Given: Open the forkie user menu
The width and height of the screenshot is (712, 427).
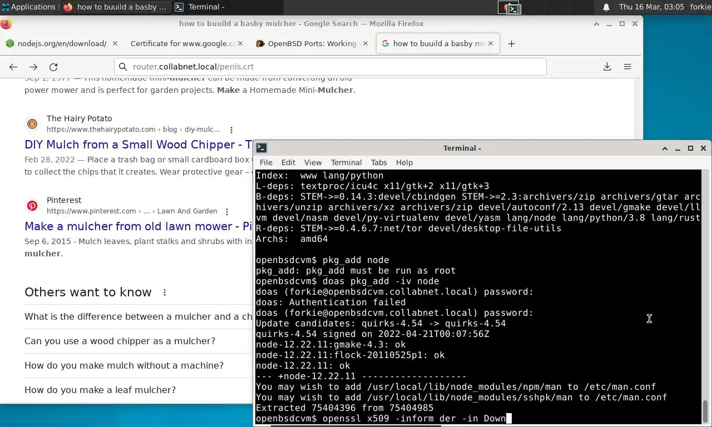Looking at the screenshot, I should (700, 7).
